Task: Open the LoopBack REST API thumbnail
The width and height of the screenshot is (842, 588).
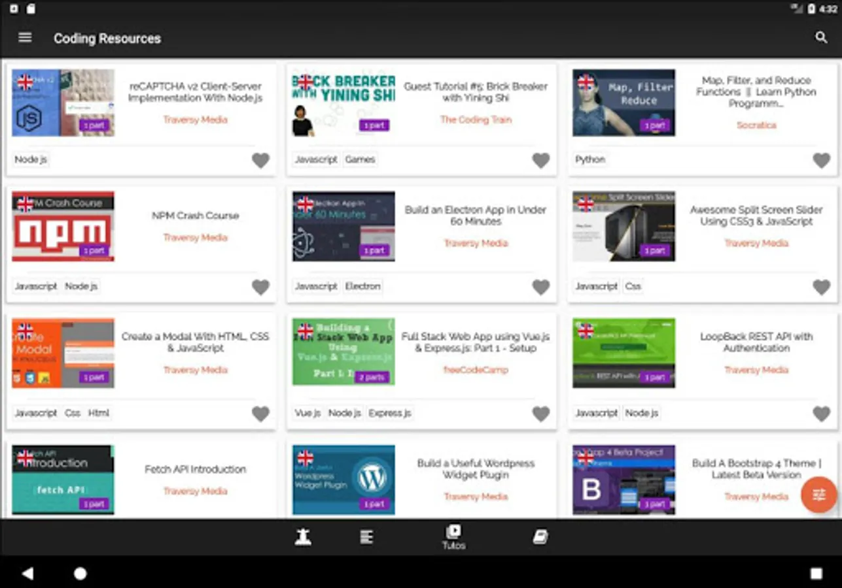Action: point(623,353)
